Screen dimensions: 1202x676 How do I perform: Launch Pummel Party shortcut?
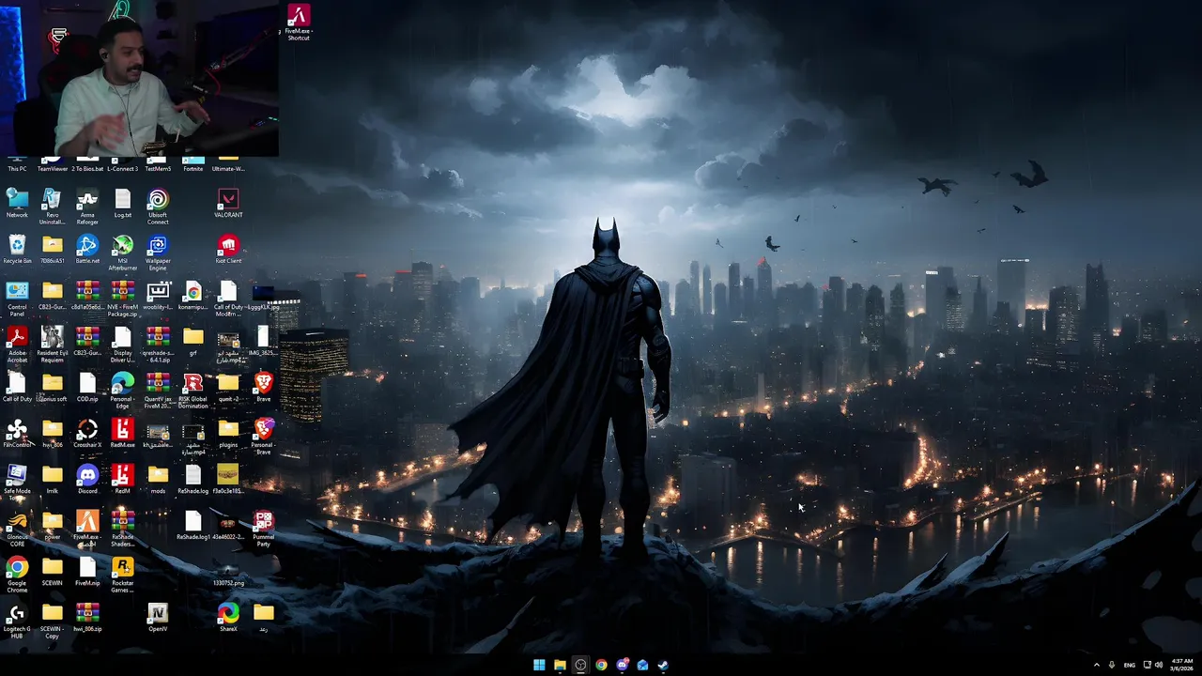click(x=264, y=529)
